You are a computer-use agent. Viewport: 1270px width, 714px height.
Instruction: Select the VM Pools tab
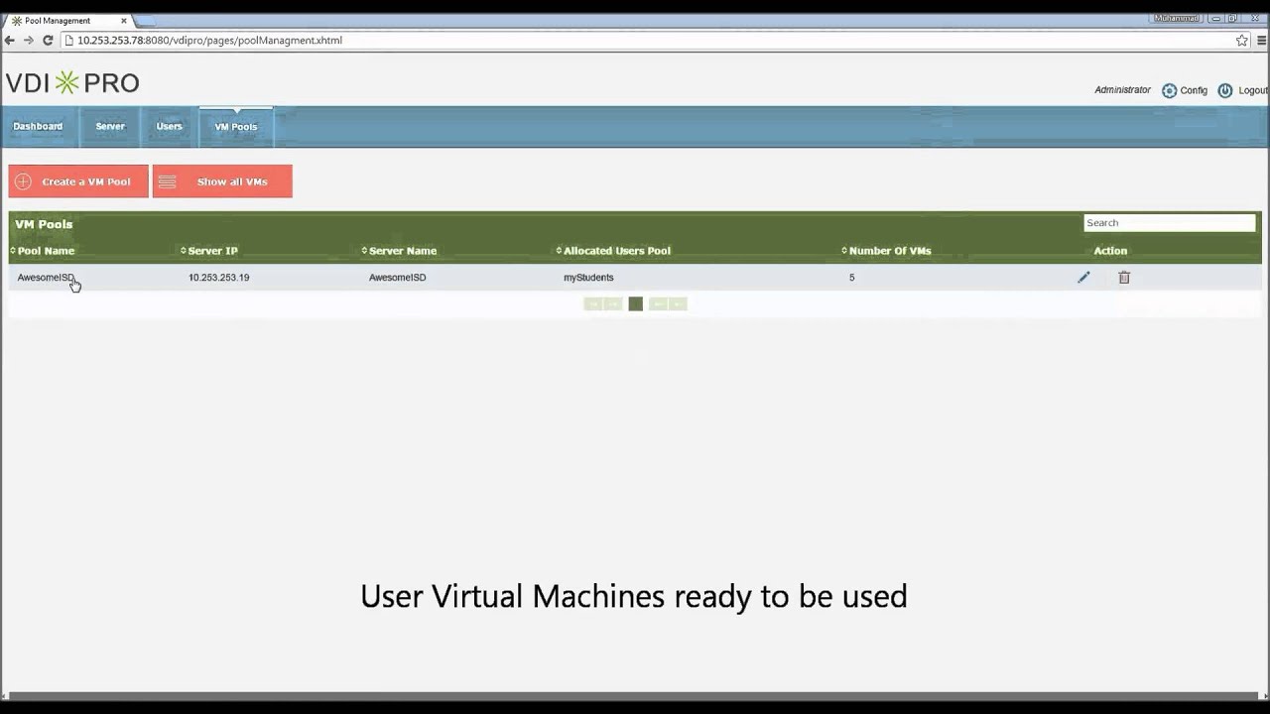point(236,127)
